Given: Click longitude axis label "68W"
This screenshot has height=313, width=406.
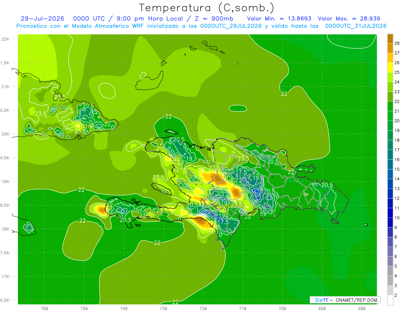Looking at the screenshot, I should (x=362, y=308).
